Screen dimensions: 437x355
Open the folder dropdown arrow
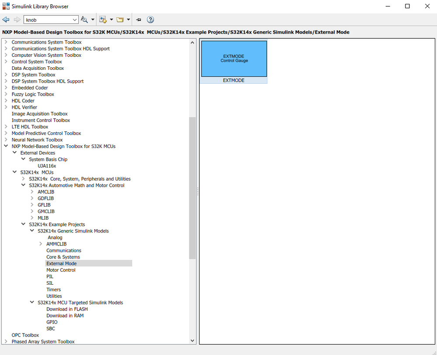128,20
